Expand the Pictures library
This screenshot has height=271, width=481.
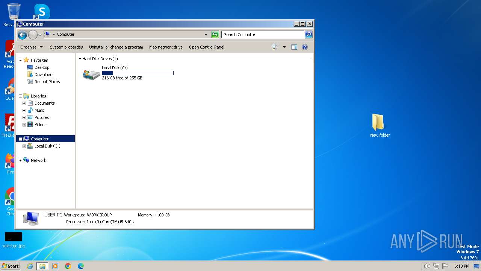coord(24,117)
